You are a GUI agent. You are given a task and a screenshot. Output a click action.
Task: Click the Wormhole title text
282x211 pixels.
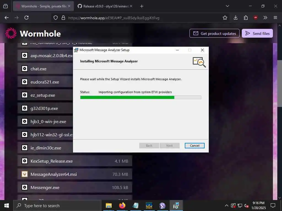coord(40,34)
